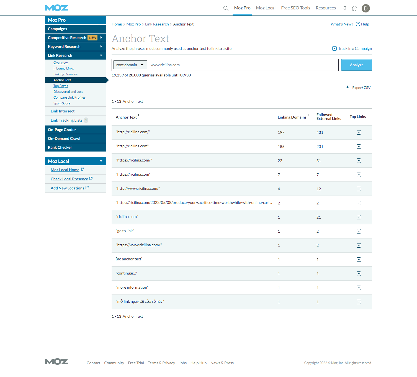Image resolution: width=417 pixels, height=377 pixels.
Task: Click the Analyze button
Action: click(357, 65)
